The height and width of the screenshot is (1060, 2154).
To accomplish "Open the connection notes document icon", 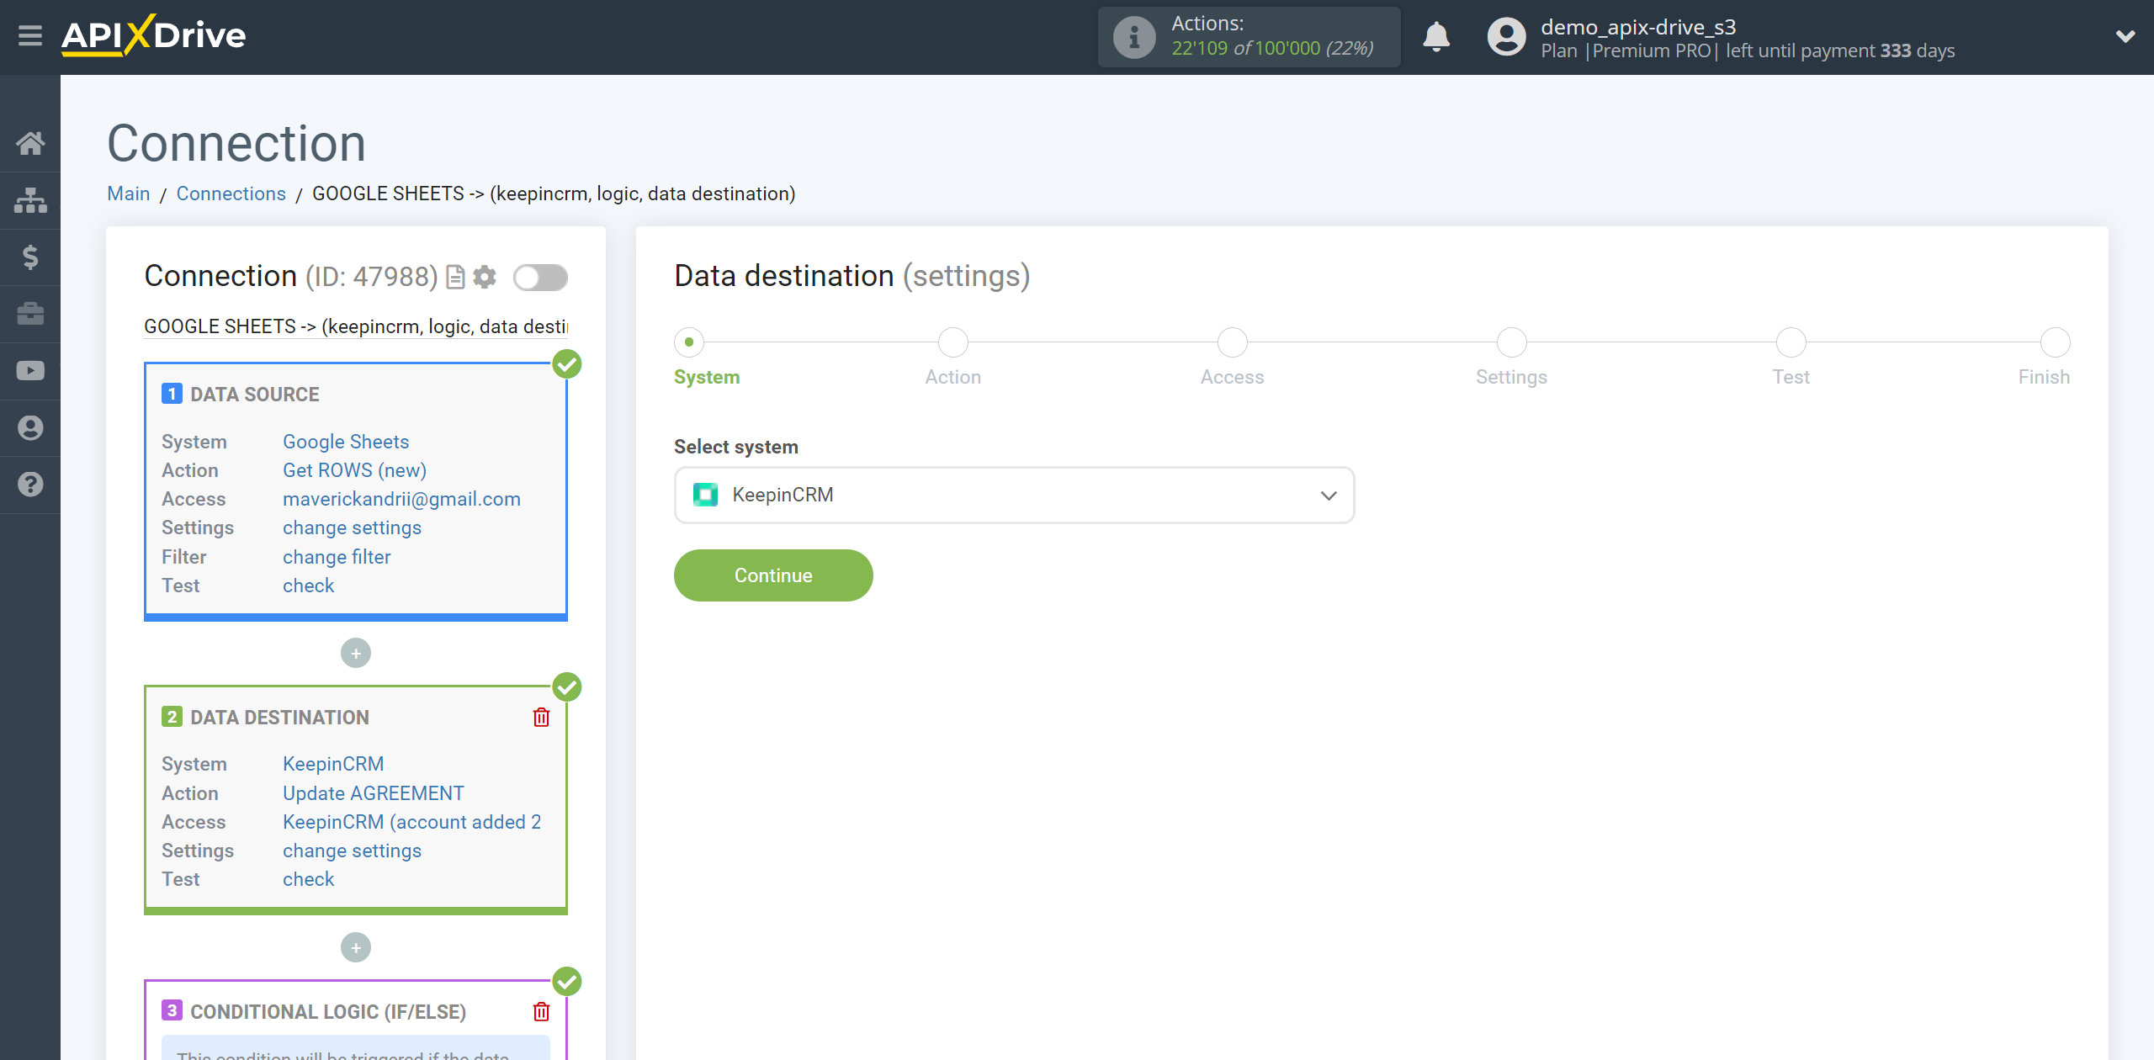I will [x=455, y=277].
